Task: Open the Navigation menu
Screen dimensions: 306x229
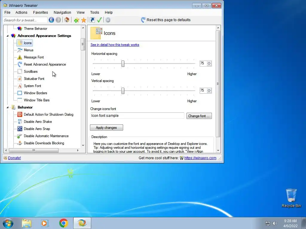Action: click(x=62, y=13)
